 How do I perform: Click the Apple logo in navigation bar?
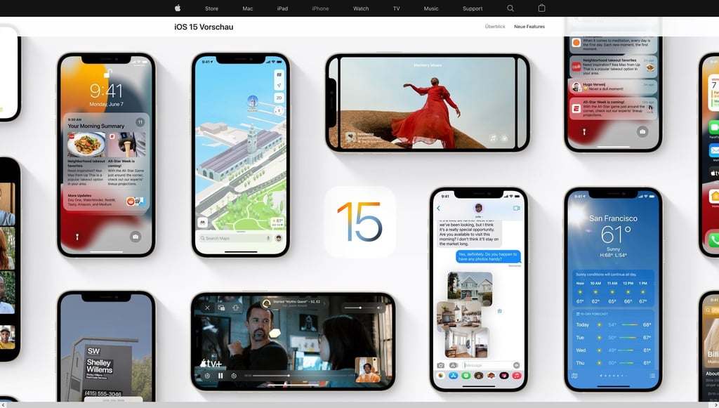tap(178, 8)
